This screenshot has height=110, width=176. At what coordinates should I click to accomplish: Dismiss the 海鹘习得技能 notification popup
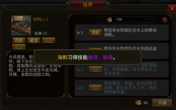click(x=88, y=57)
